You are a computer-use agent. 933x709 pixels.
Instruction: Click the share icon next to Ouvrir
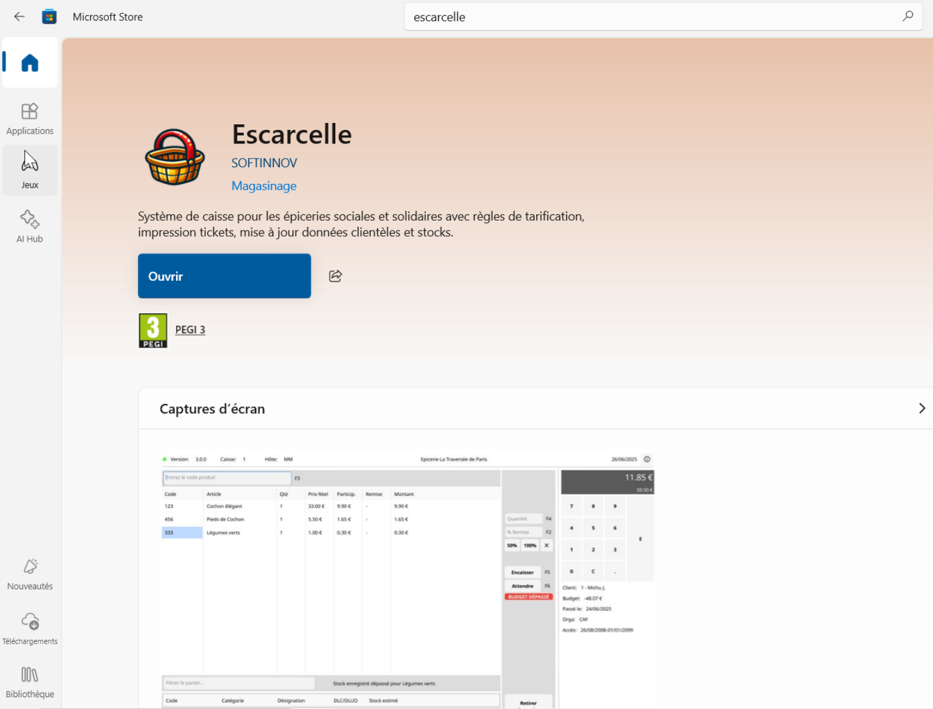(335, 276)
